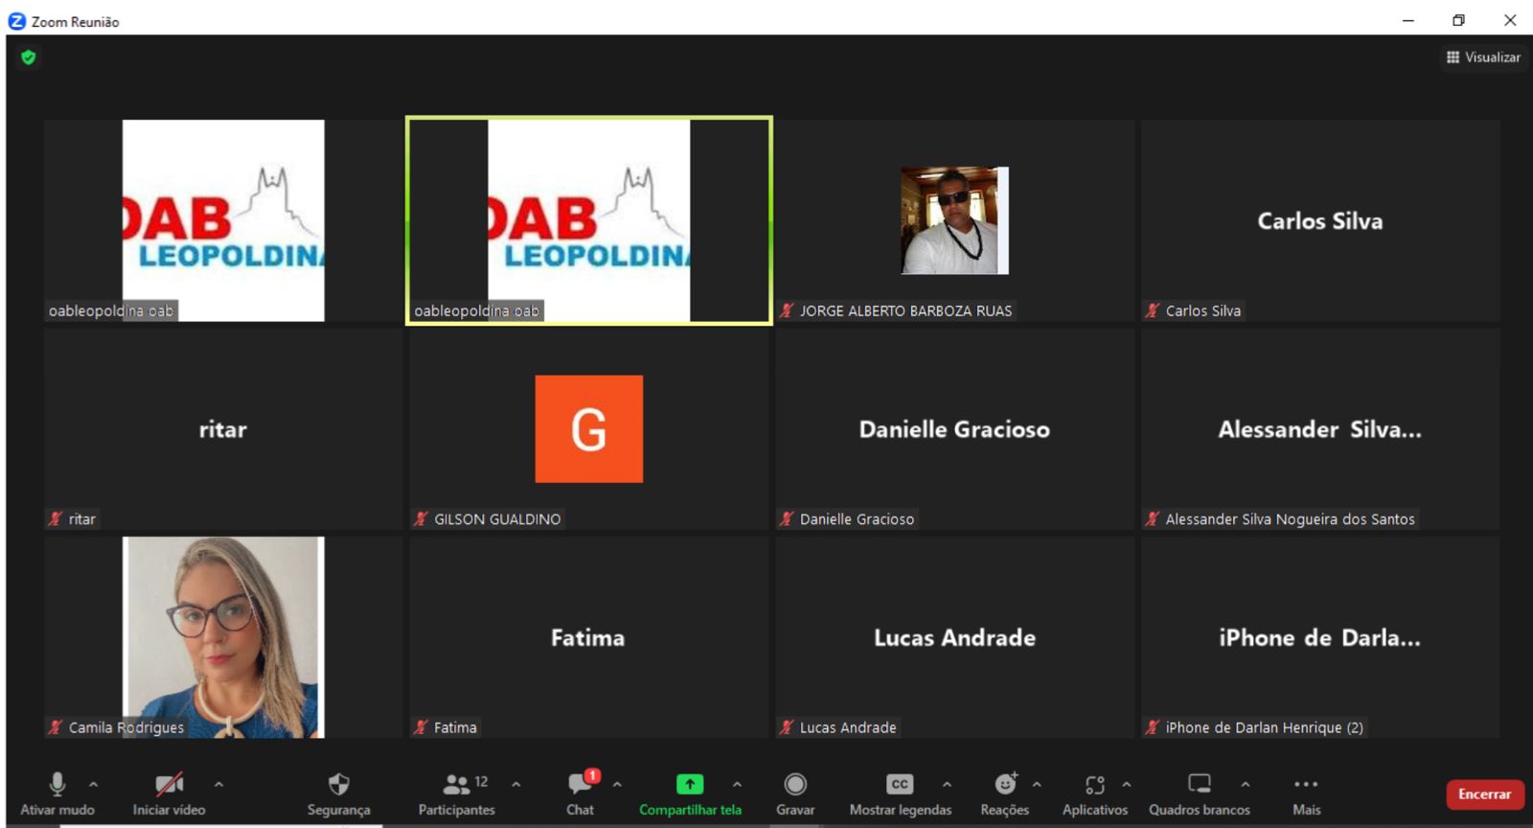The image size is (1533, 828).
Task: Expand arrow next to Aplicativos
Action: [x=1126, y=784]
